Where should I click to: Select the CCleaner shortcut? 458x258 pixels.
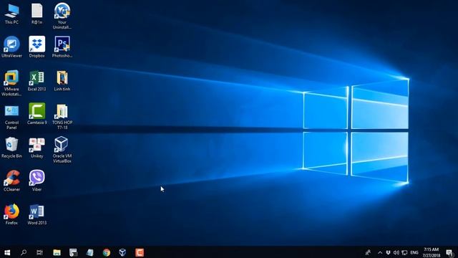tap(11, 181)
